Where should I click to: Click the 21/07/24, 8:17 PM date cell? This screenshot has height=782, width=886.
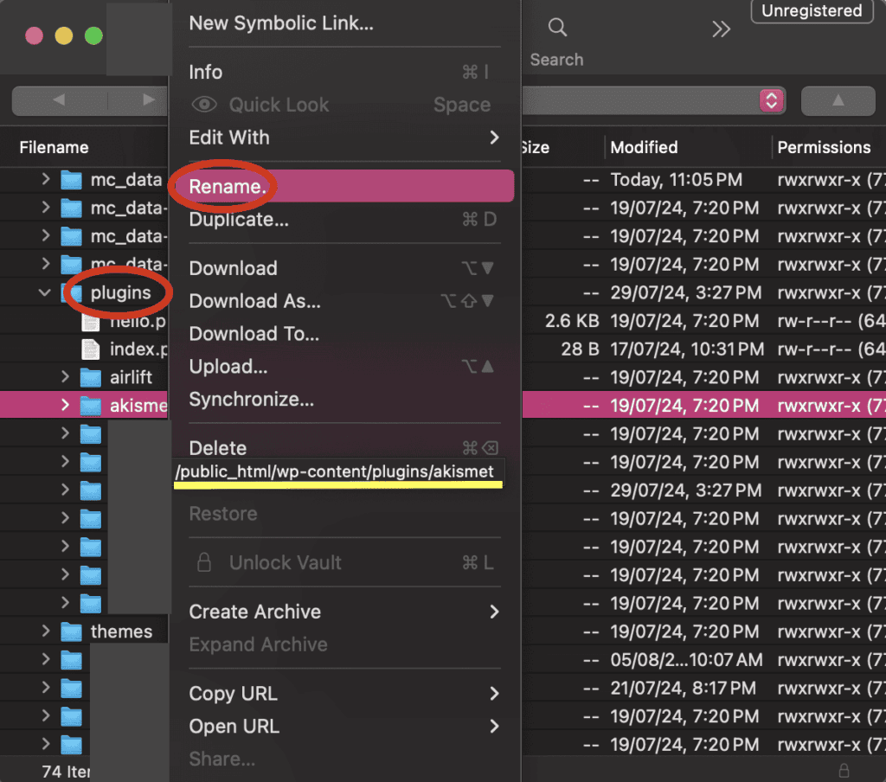pos(684,689)
